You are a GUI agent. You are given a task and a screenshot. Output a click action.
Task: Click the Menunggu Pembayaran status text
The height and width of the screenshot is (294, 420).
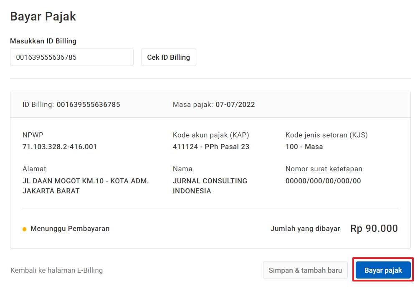pyautogui.click(x=70, y=229)
